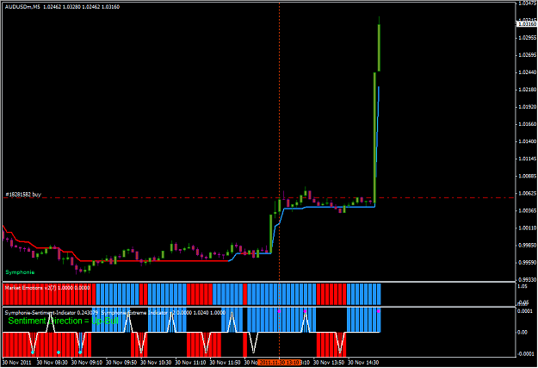
Task: Click the 30 Nov 10:30 time label
Action: click(x=156, y=363)
